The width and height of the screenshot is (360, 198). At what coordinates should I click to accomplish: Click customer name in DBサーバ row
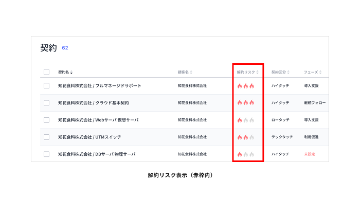[192, 154]
